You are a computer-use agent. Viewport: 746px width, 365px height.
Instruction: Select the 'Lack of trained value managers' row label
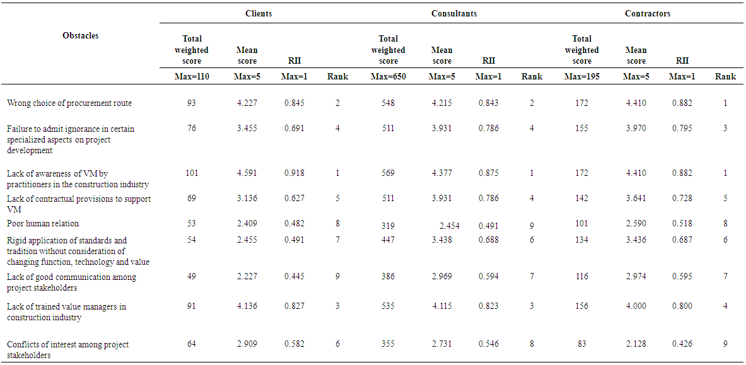click(x=66, y=312)
